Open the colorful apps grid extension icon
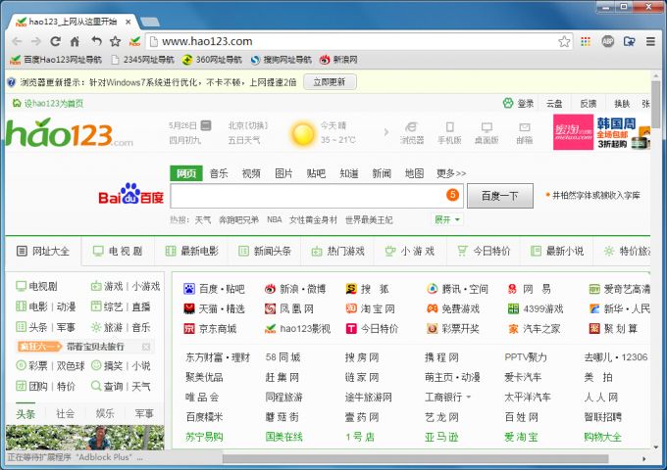Viewport: 667px width, 470px height. pos(586,41)
